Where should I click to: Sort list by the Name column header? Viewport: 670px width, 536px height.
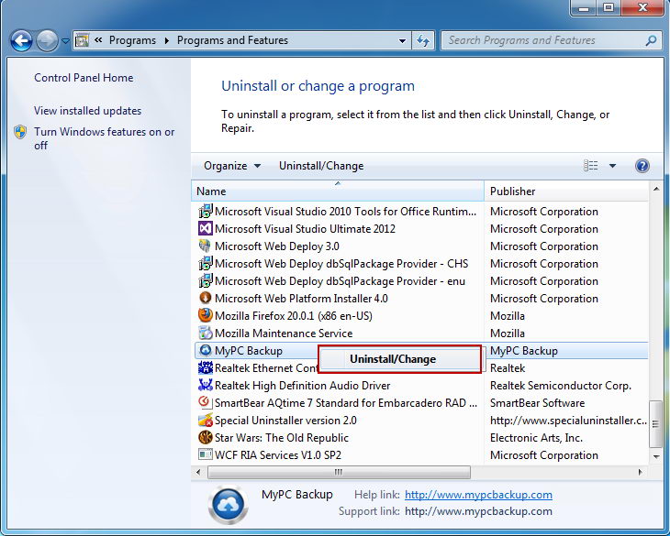[338, 191]
